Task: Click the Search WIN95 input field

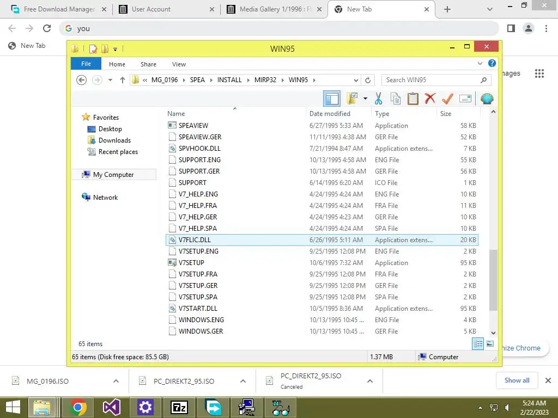Action: [436, 80]
